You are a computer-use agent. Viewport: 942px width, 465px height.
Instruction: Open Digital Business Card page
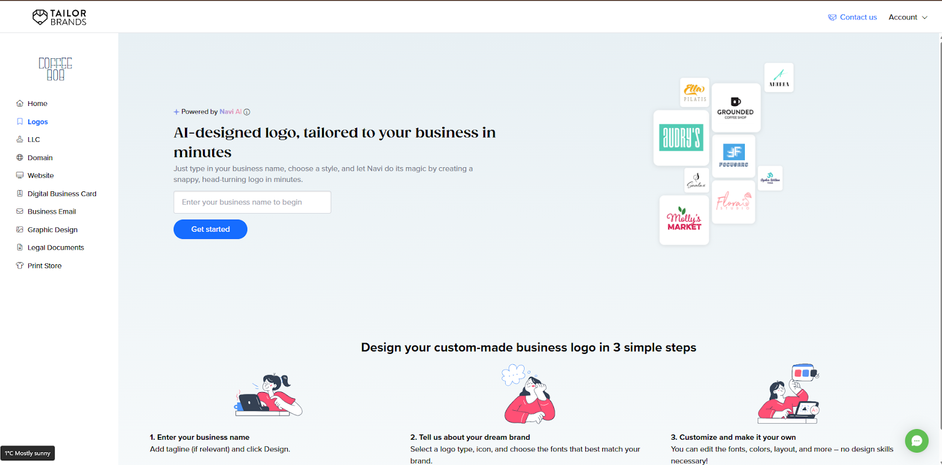tap(62, 194)
